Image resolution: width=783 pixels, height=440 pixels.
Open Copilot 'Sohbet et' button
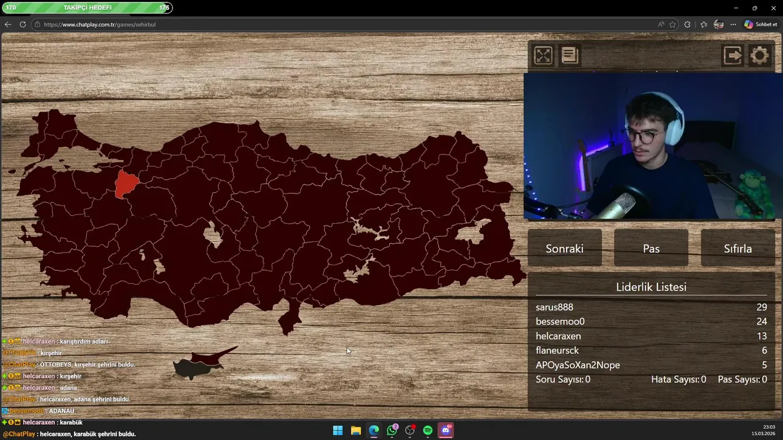pyautogui.click(x=760, y=24)
